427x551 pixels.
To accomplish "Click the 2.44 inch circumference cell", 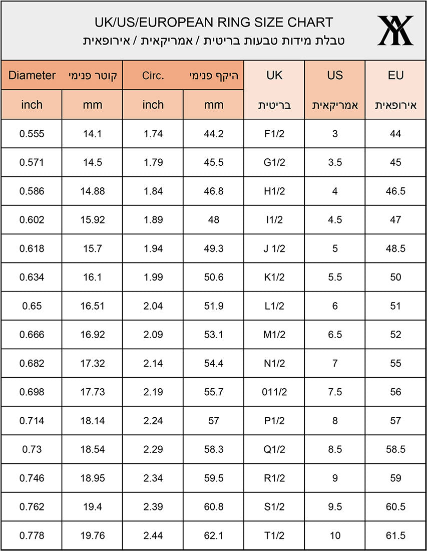I will [153, 535].
